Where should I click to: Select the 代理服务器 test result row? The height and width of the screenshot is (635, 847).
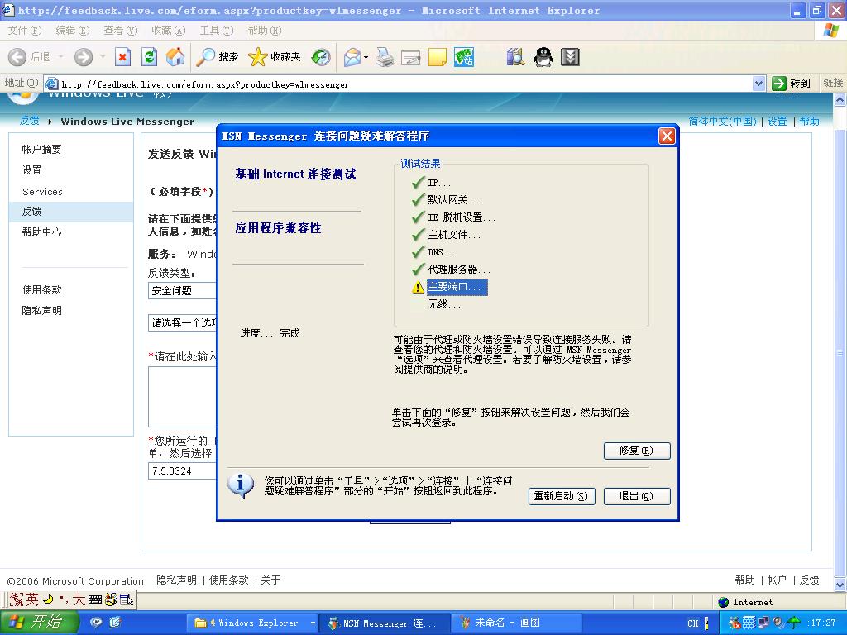tap(459, 270)
